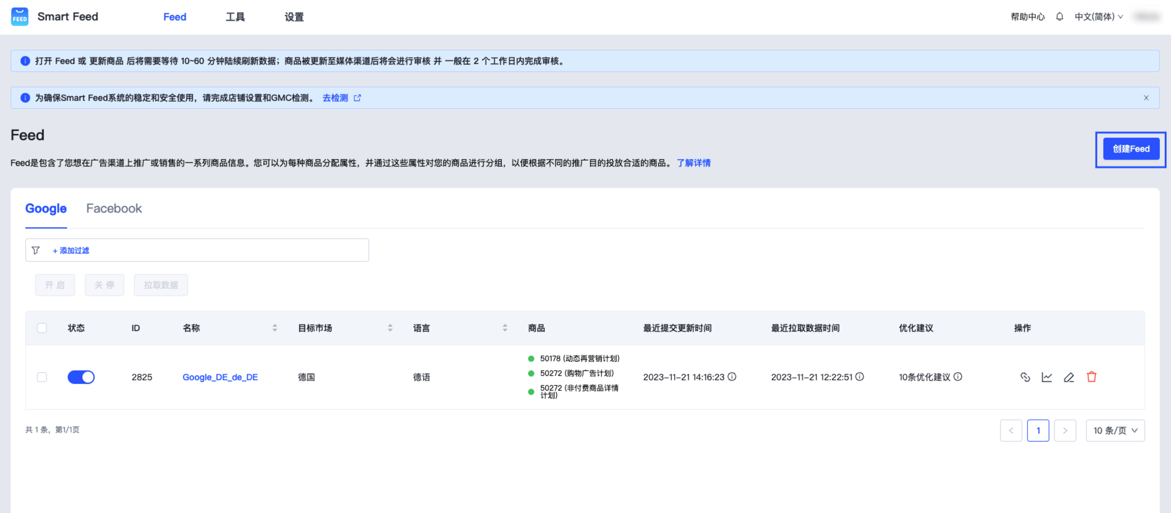This screenshot has height=513, width=1171.
Task: Click the notification bell icon
Action: tap(1059, 17)
